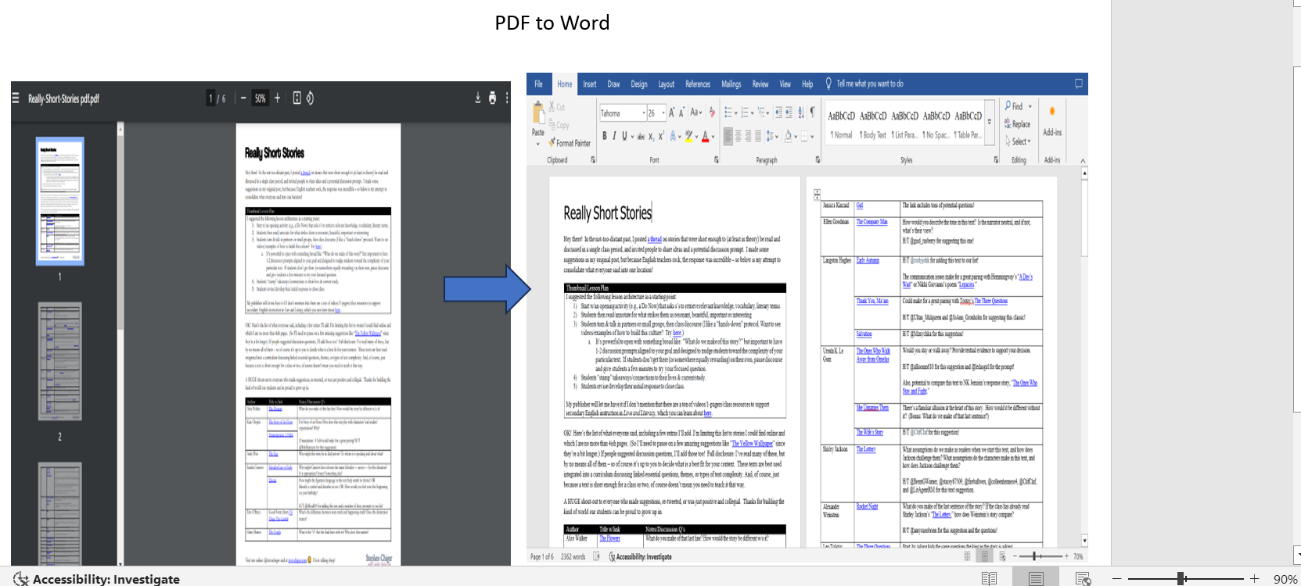The image size is (1301, 586).
Task: Click the 90% zoom level in outer status bar
Action: tap(1285, 579)
